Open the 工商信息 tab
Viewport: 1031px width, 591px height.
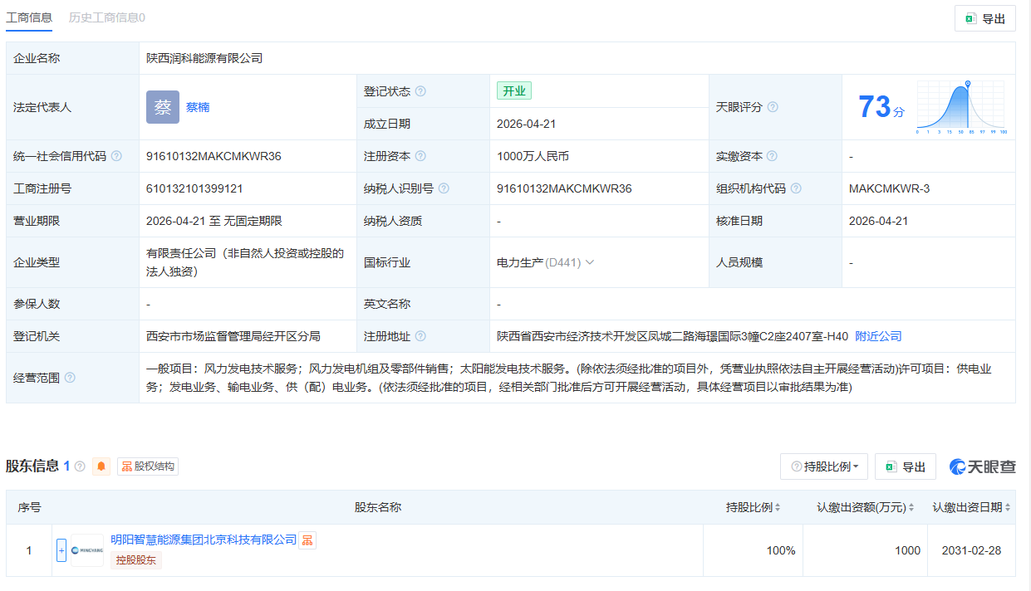(29, 17)
